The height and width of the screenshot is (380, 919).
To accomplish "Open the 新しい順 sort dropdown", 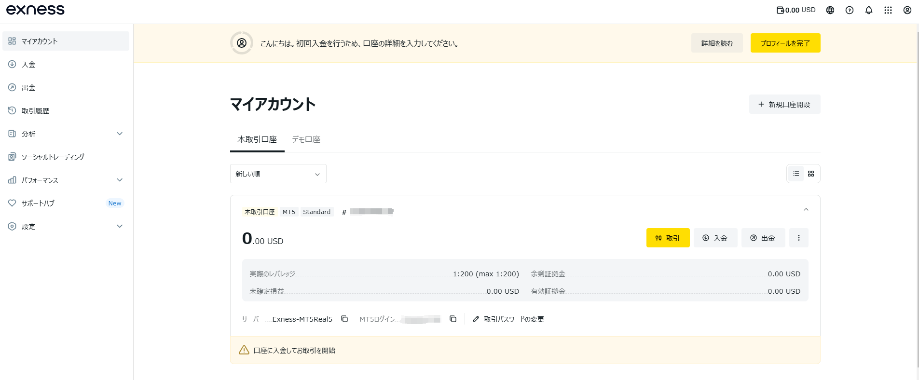I will coord(278,174).
